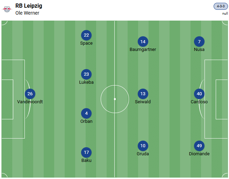Click the RB Leipzig club logo

pos(7,9)
